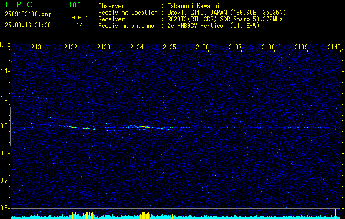Viewport: 345px width, 219px height.
Task: Click the date stamp 25.09.16 21:30
Action: click(x=28, y=25)
